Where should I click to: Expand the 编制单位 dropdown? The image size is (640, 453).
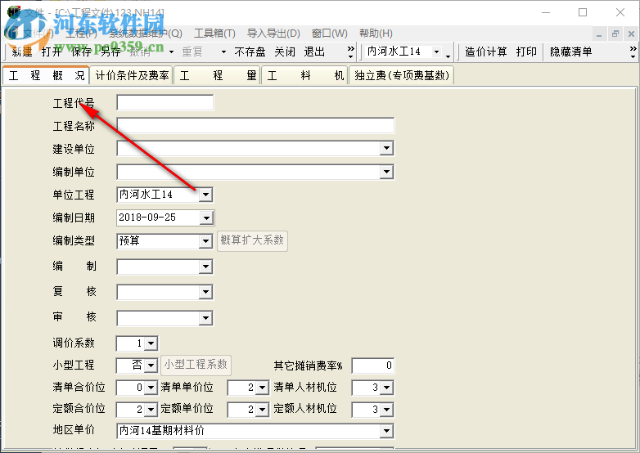[386, 172]
